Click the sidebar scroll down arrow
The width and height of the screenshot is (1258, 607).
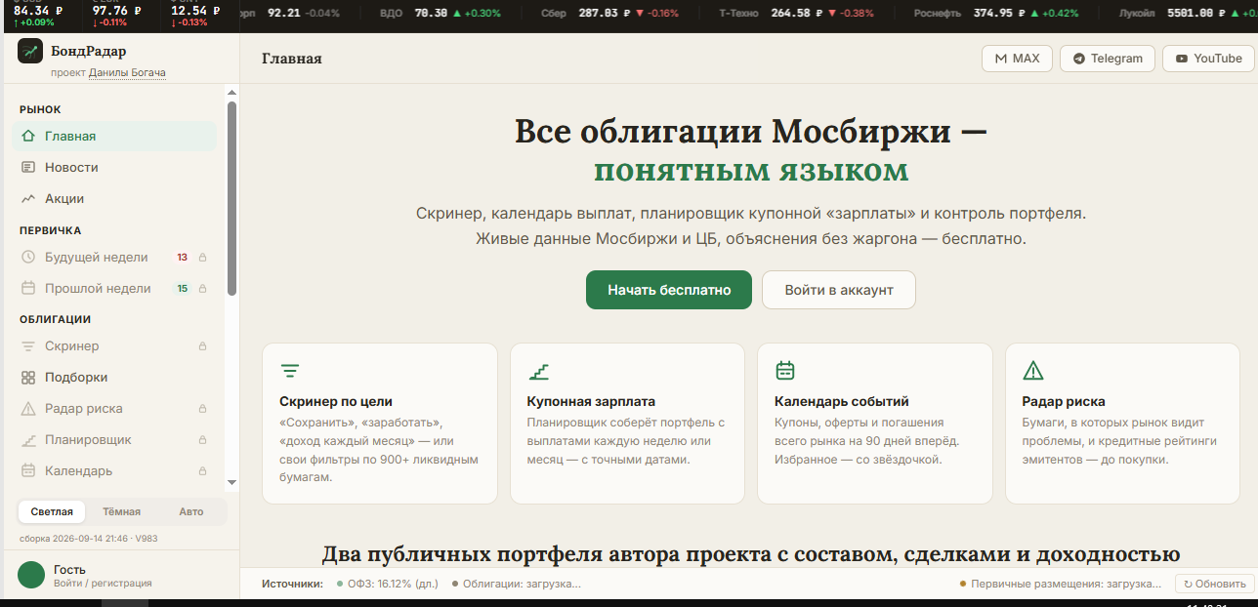pos(232,482)
